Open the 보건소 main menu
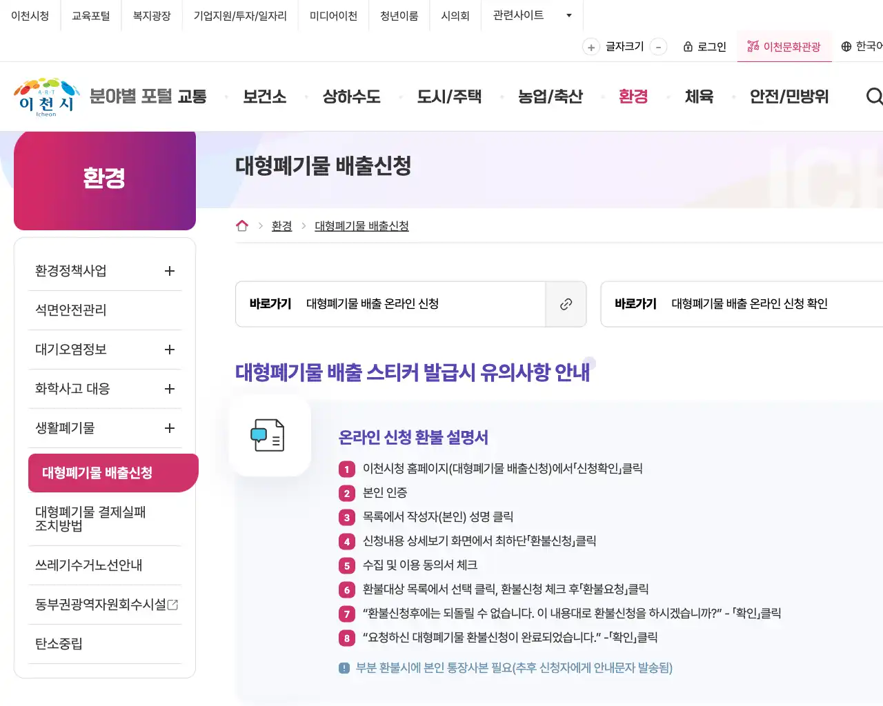 pyautogui.click(x=264, y=97)
